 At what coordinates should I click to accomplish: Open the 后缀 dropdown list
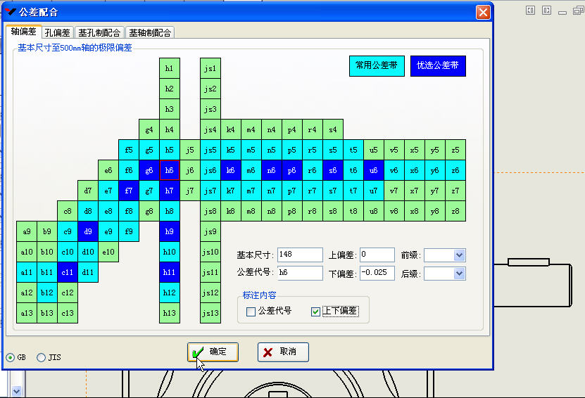pos(459,274)
